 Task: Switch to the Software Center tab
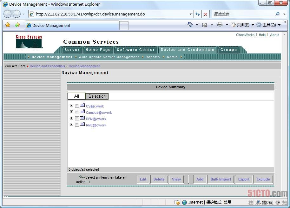pyautogui.click(x=136, y=50)
